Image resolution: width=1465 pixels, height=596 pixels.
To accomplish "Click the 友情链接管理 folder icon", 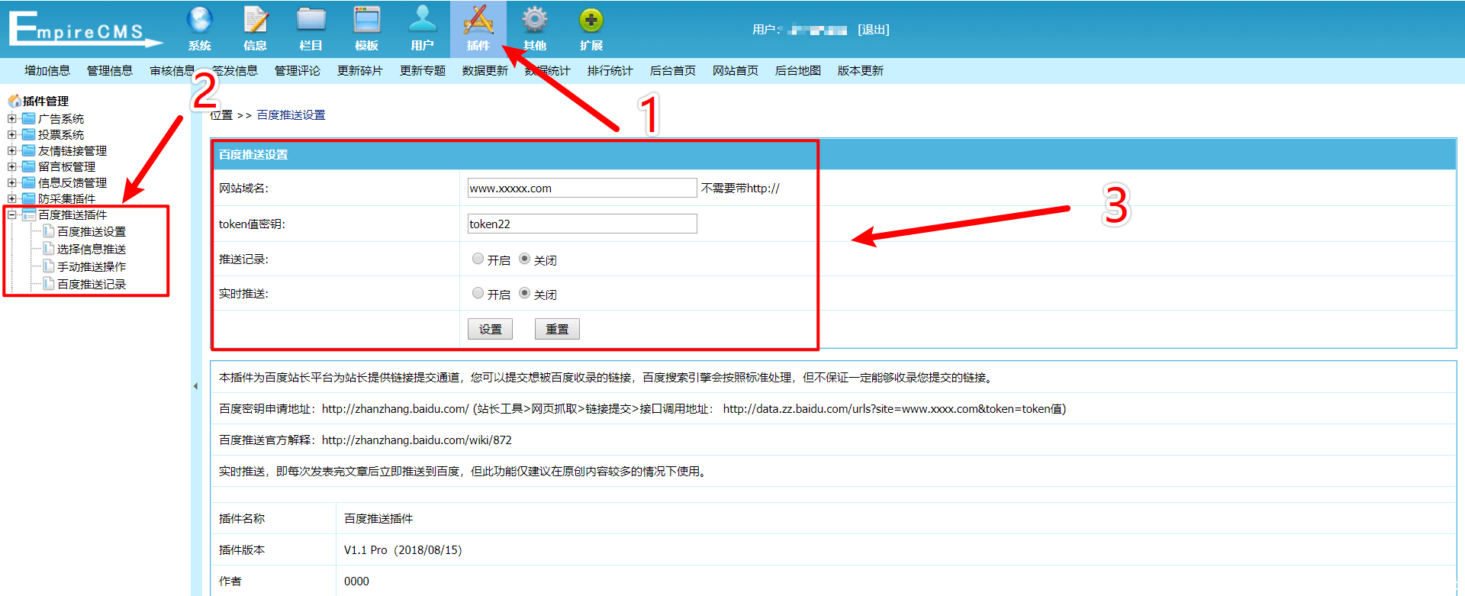I will coord(29,150).
